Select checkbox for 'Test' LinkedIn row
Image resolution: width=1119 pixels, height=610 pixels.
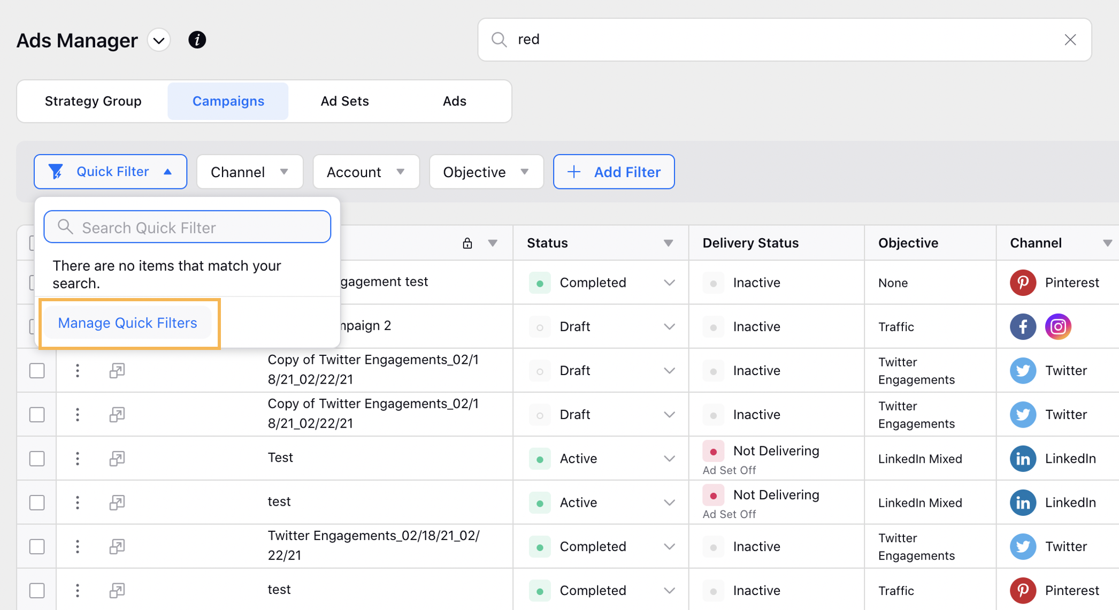click(x=37, y=459)
